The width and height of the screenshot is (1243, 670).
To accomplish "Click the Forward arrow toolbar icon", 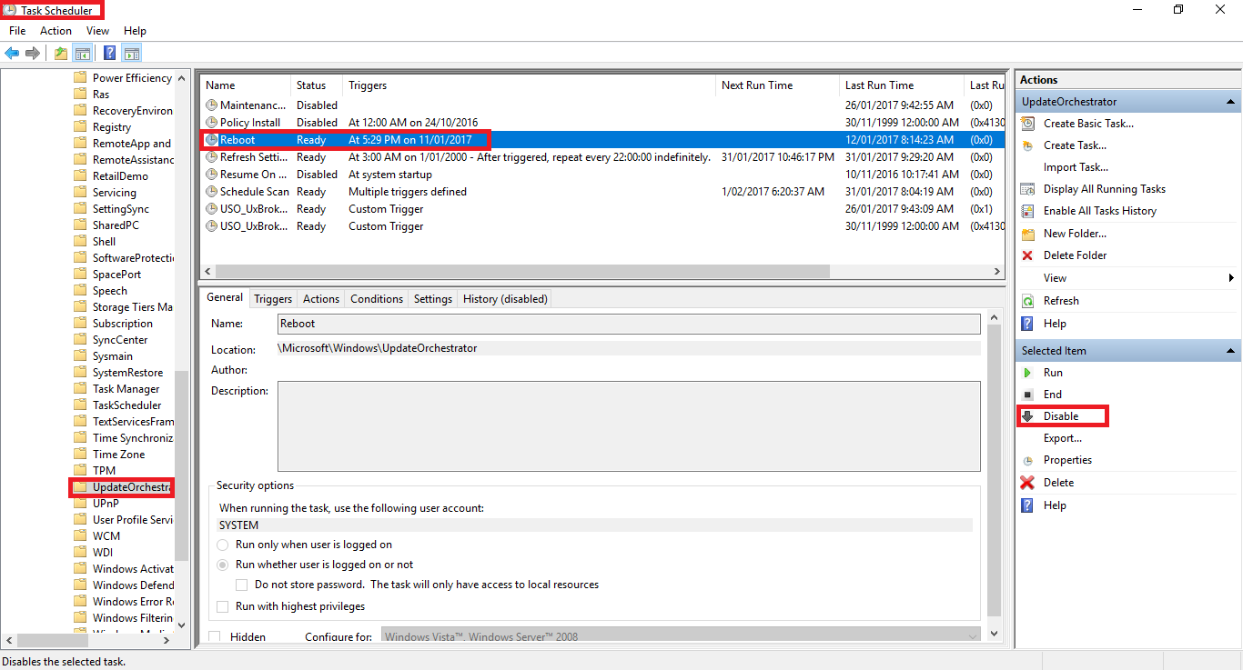I will click(32, 54).
